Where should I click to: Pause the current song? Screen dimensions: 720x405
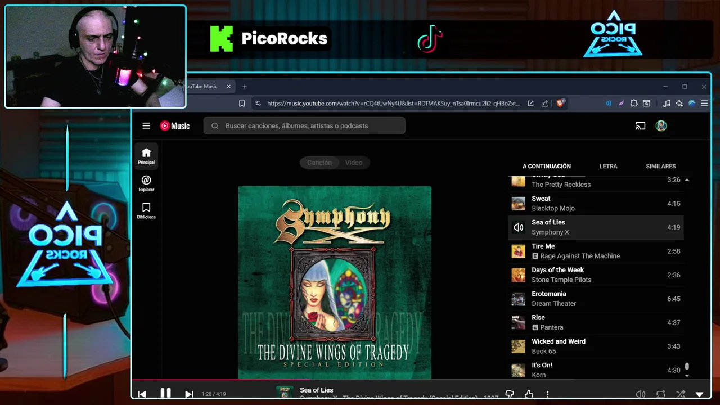[165, 393]
